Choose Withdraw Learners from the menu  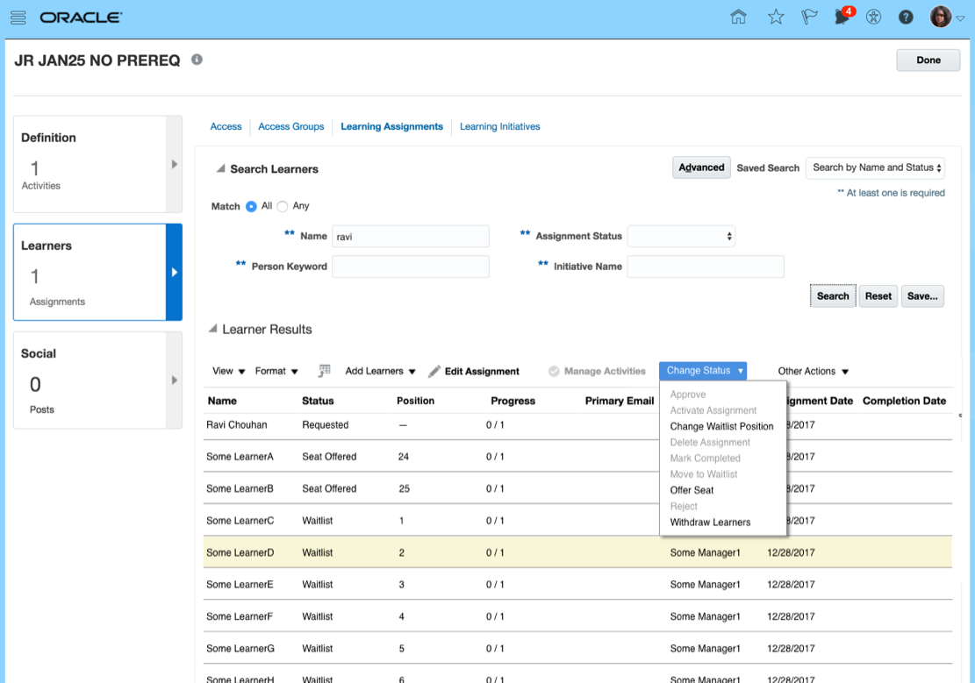tap(710, 523)
